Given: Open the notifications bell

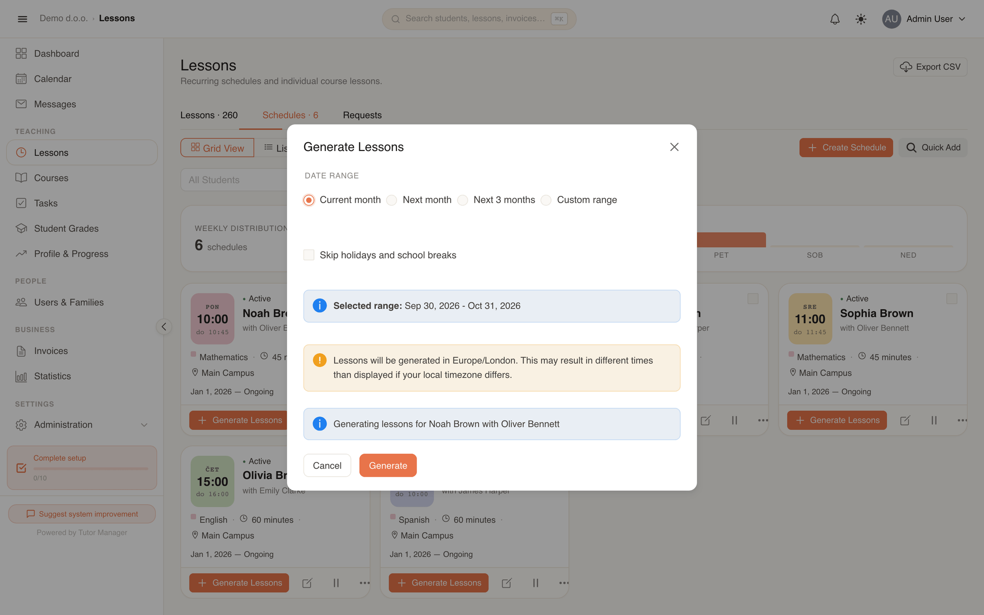Looking at the screenshot, I should click(835, 19).
